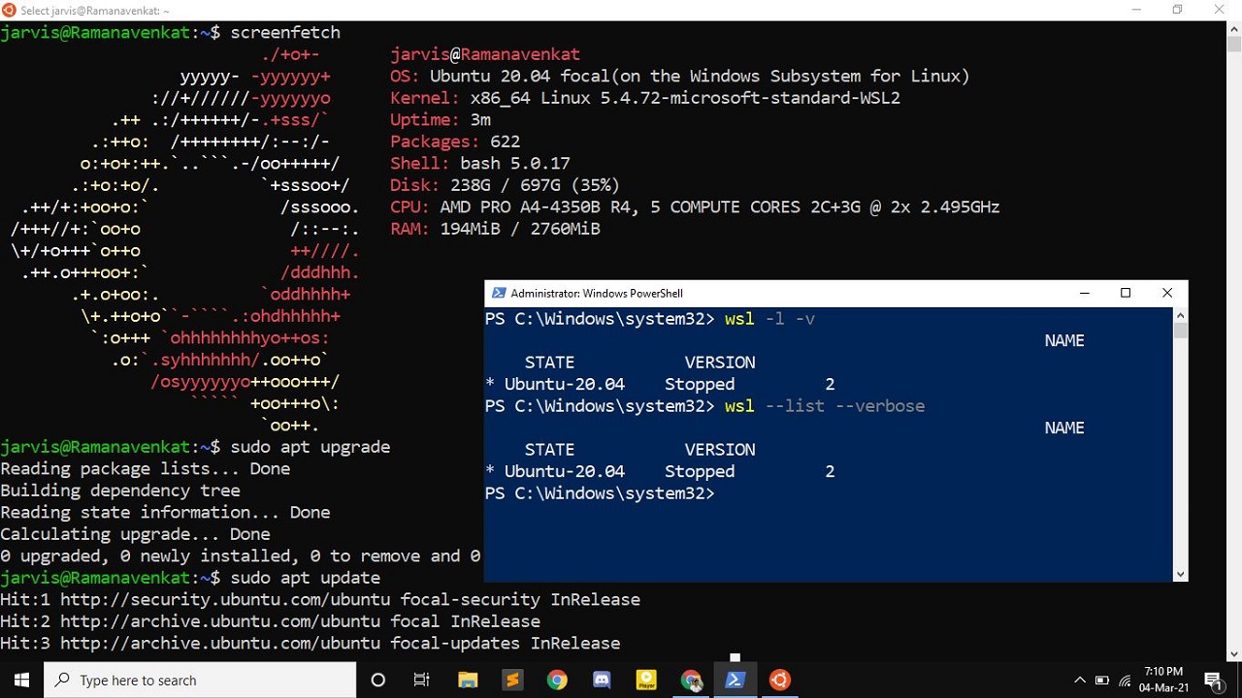Click the Wi-Fi icon in the system tray
Screen dimensions: 1242x698
pyautogui.click(x=1126, y=682)
